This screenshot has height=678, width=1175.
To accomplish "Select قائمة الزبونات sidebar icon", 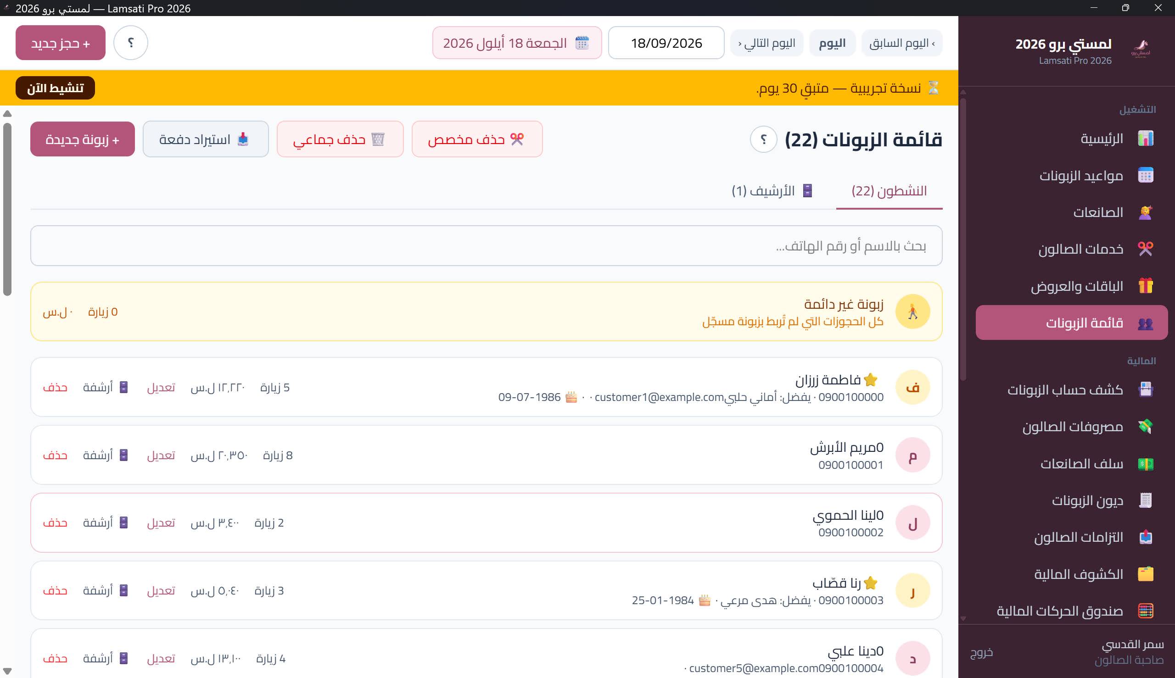I will pyautogui.click(x=1145, y=323).
